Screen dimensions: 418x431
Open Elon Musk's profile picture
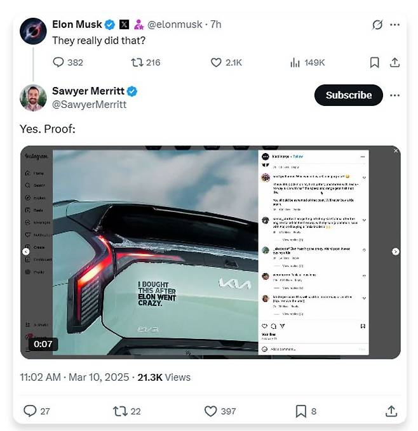(33, 31)
